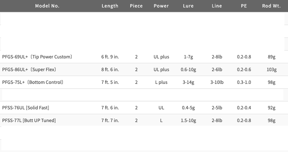288x152 pixels.
Task: Click the PE column header
Action: (x=244, y=6)
